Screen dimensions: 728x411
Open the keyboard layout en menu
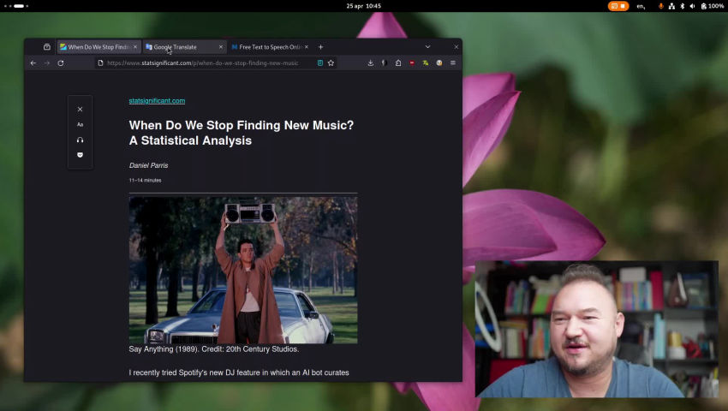click(641, 6)
